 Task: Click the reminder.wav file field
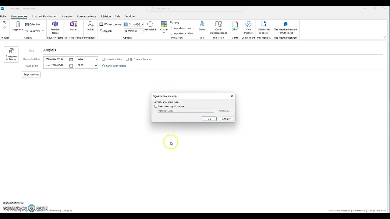[186, 111]
